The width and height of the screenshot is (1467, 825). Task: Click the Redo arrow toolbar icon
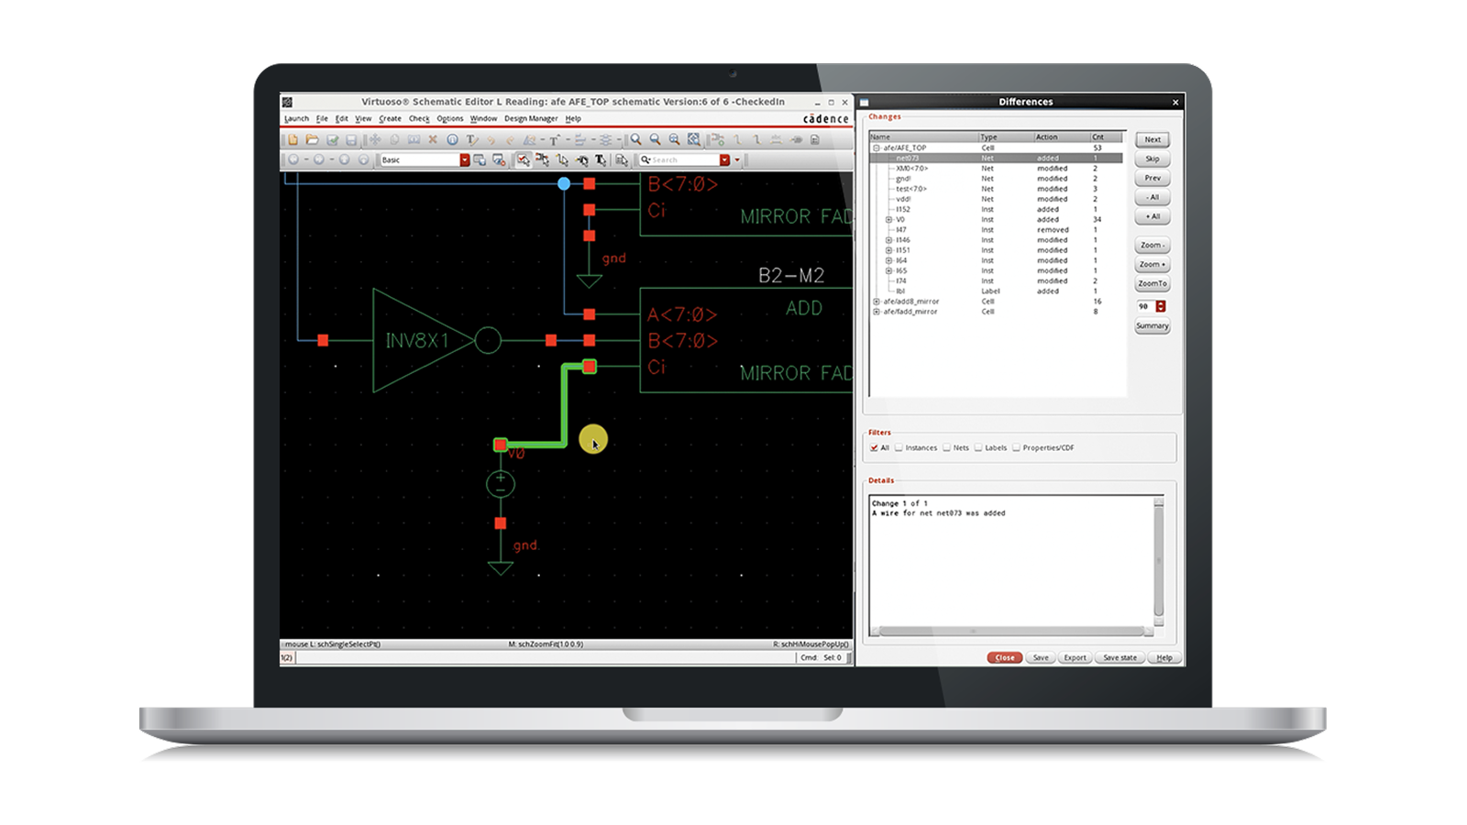click(511, 140)
